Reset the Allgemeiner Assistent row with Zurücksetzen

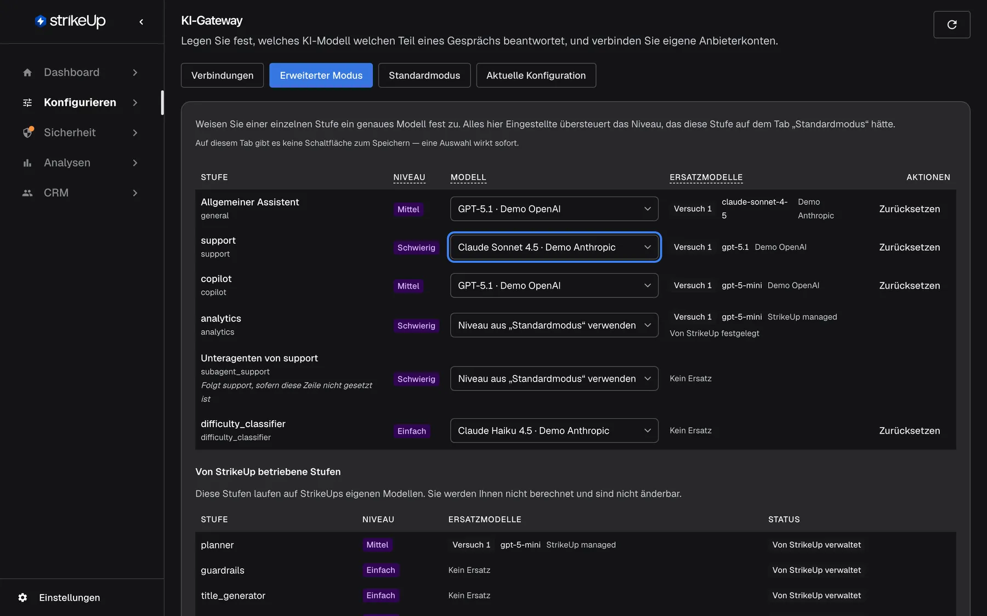(x=909, y=209)
